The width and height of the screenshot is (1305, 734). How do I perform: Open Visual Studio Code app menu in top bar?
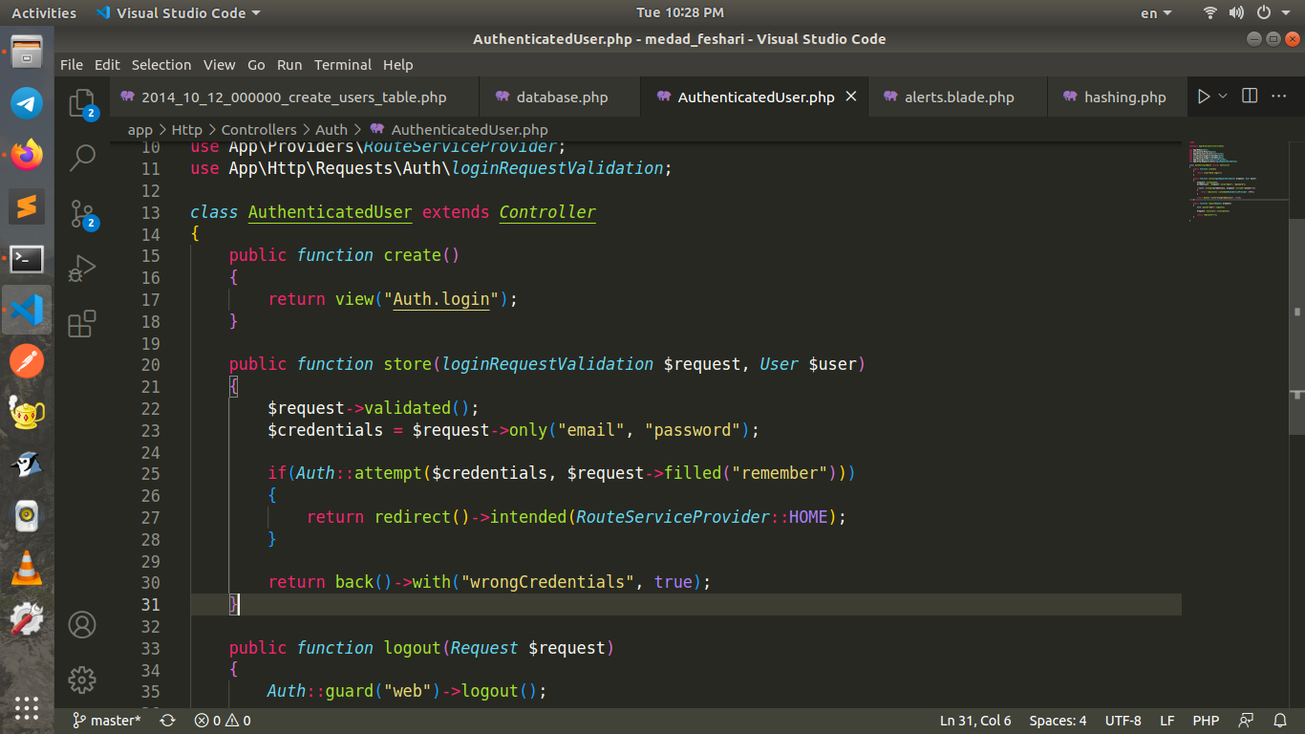point(178,12)
